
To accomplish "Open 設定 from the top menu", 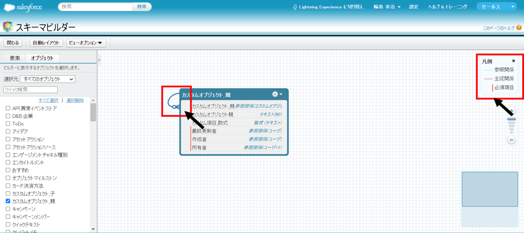I will click(414, 7).
